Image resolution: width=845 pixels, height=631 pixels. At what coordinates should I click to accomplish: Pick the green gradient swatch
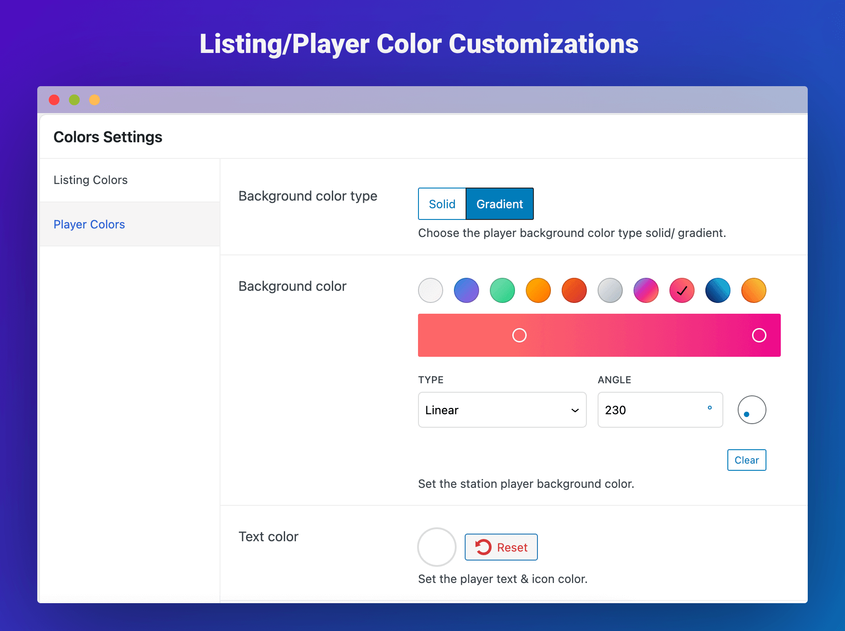point(502,290)
